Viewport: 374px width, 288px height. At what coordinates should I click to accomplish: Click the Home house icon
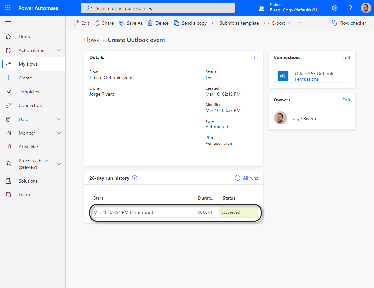coord(8,36)
